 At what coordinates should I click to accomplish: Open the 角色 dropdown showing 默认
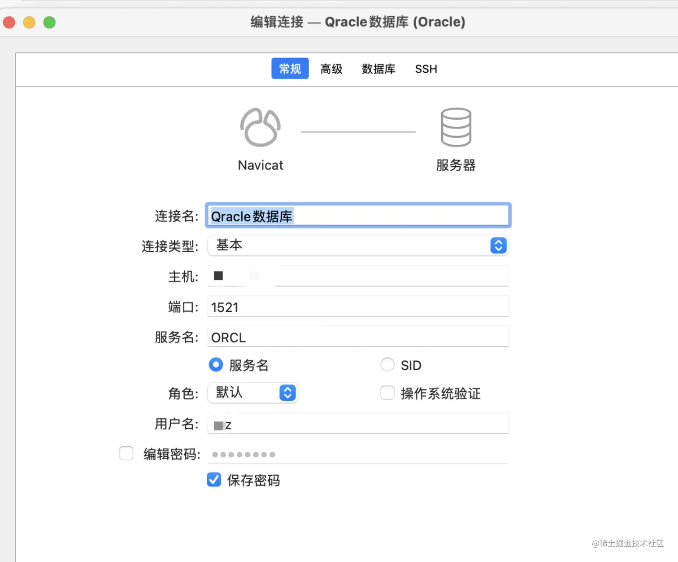pos(253,393)
